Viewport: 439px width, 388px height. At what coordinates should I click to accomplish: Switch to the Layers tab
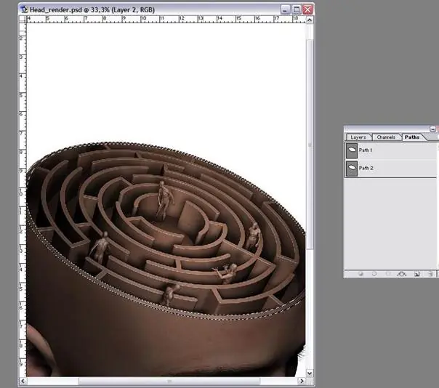(x=358, y=137)
